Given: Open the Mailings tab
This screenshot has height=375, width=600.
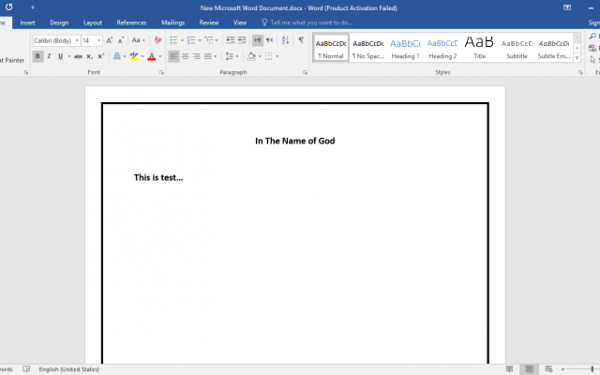Looking at the screenshot, I should pyautogui.click(x=172, y=22).
